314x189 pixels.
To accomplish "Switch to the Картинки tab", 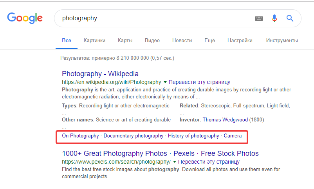I will 94,41.
